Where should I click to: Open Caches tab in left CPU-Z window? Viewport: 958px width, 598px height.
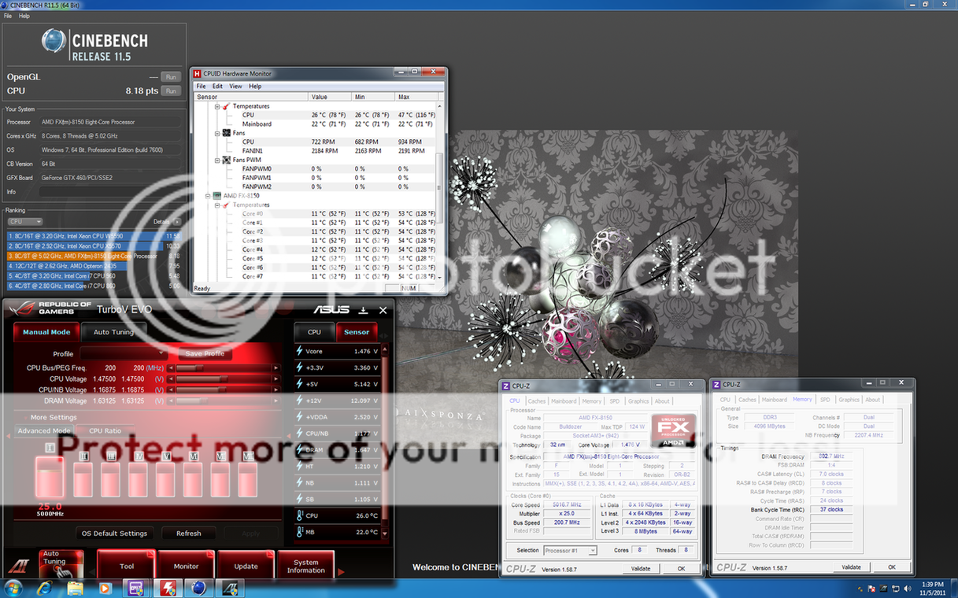pyautogui.click(x=537, y=401)
